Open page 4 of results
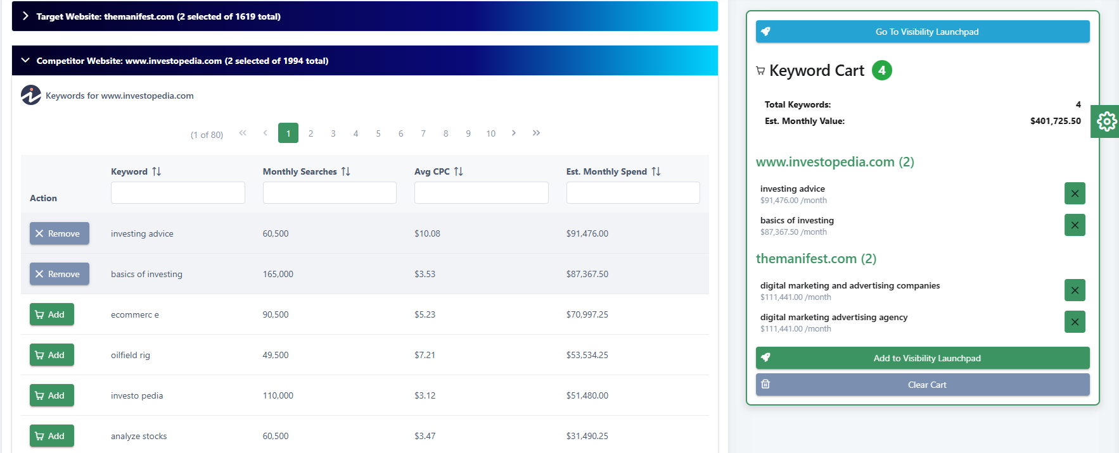1119x453 pixels. (x=355, y=133)
